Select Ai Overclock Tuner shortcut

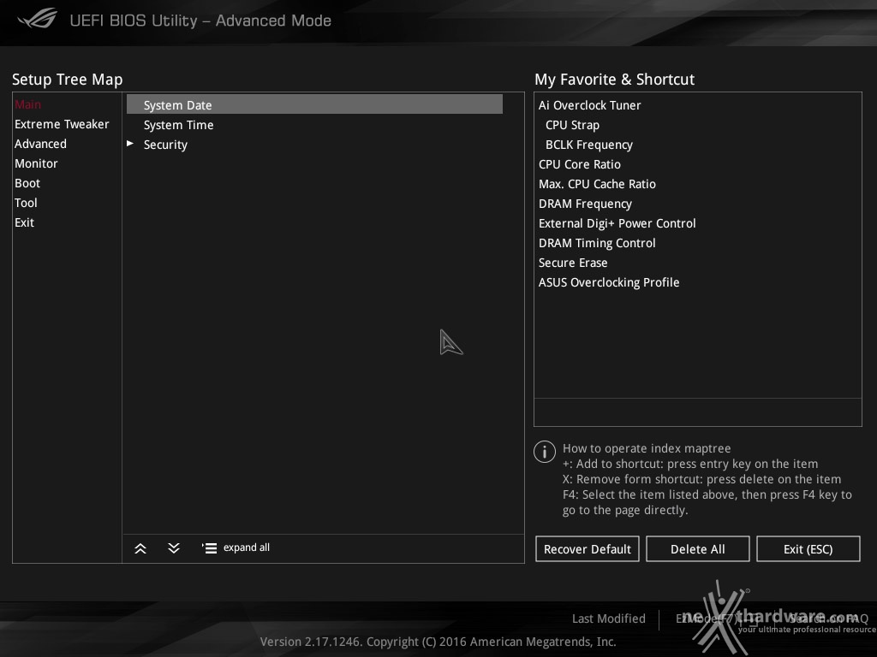589,105
